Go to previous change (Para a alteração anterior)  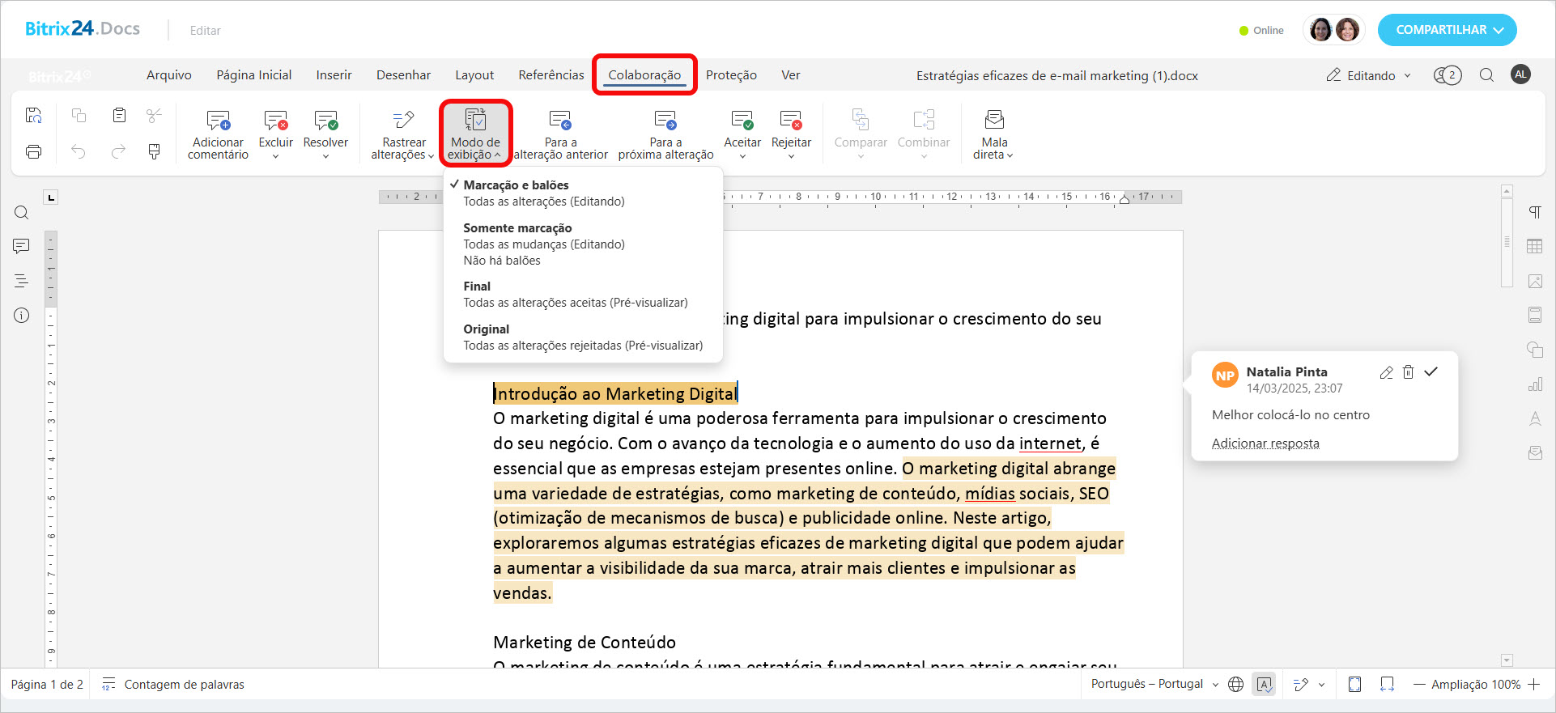click(x=560, y=121)
